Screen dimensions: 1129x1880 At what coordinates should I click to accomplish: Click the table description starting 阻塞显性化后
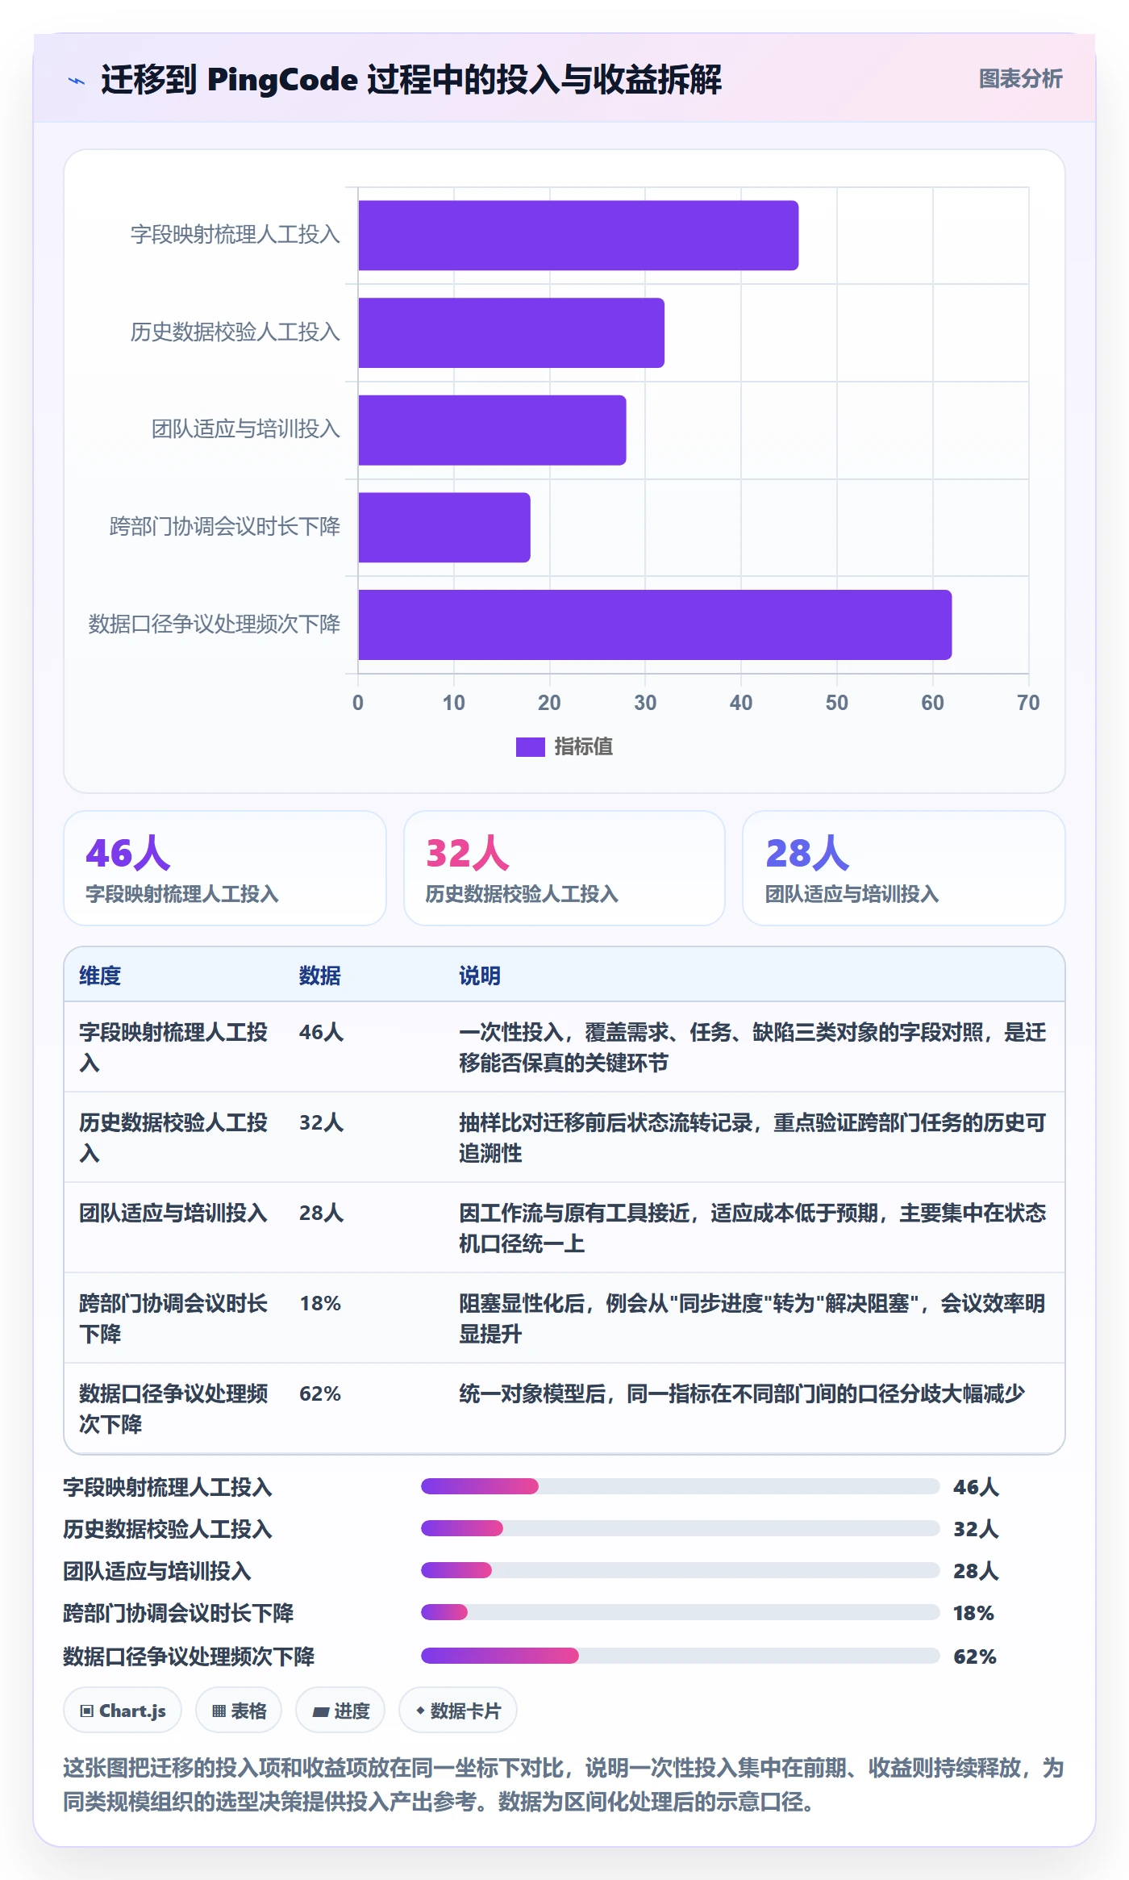(x=752, y=1318)
